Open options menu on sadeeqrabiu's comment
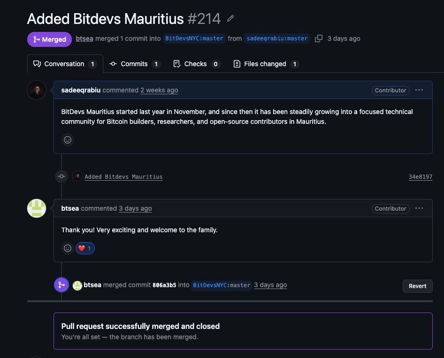 point(419,90)
